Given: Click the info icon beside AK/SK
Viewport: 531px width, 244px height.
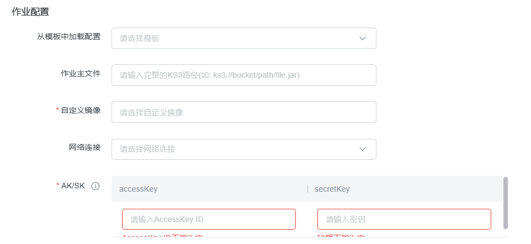Looking at the screenshot, I should (x=95, y=186).
